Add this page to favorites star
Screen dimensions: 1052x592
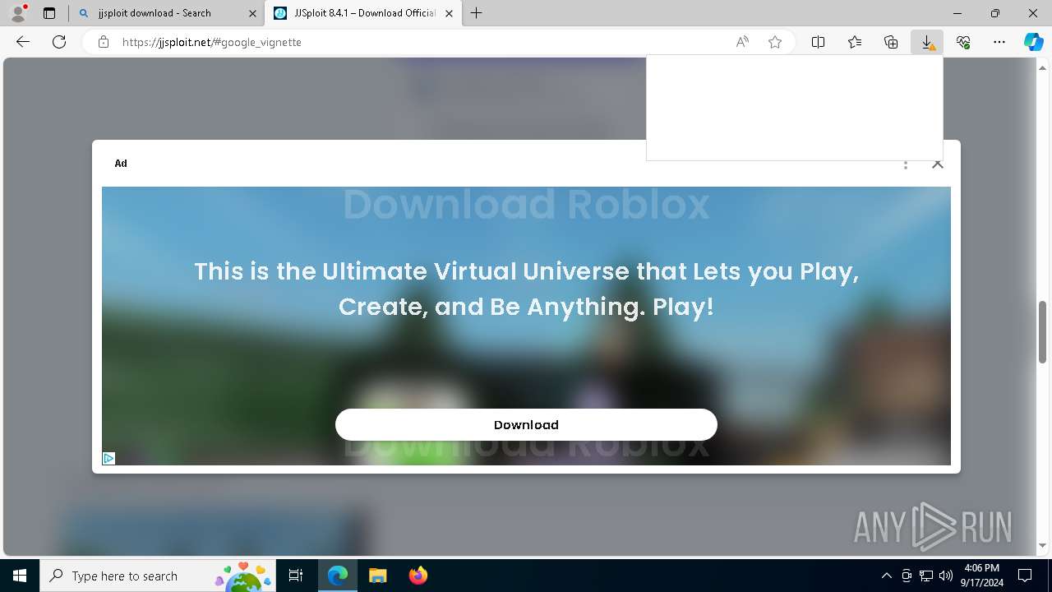(x=775, y=42)
